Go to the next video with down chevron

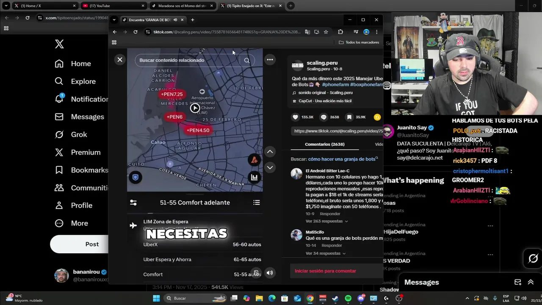[x=270, y=168]
